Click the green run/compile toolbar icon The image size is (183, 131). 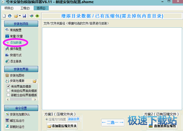(x=37, y=16)
